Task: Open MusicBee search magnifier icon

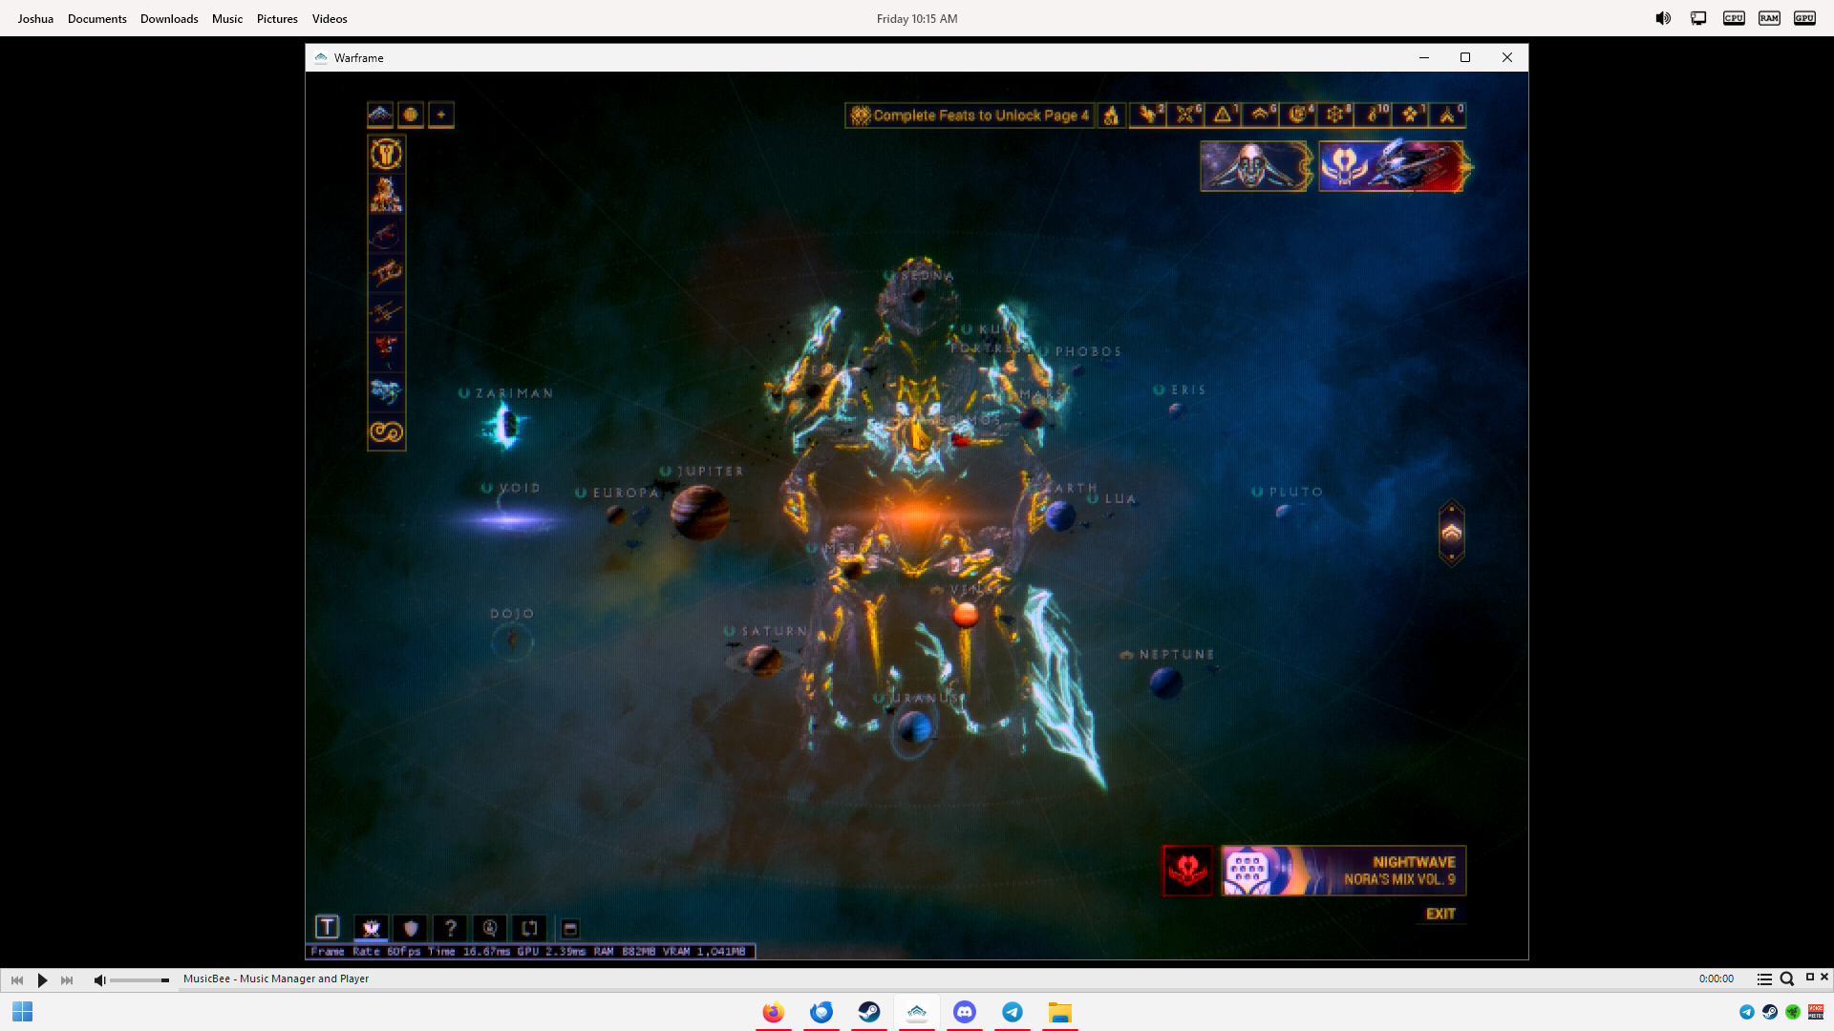Action: (x=1787, y=979)
